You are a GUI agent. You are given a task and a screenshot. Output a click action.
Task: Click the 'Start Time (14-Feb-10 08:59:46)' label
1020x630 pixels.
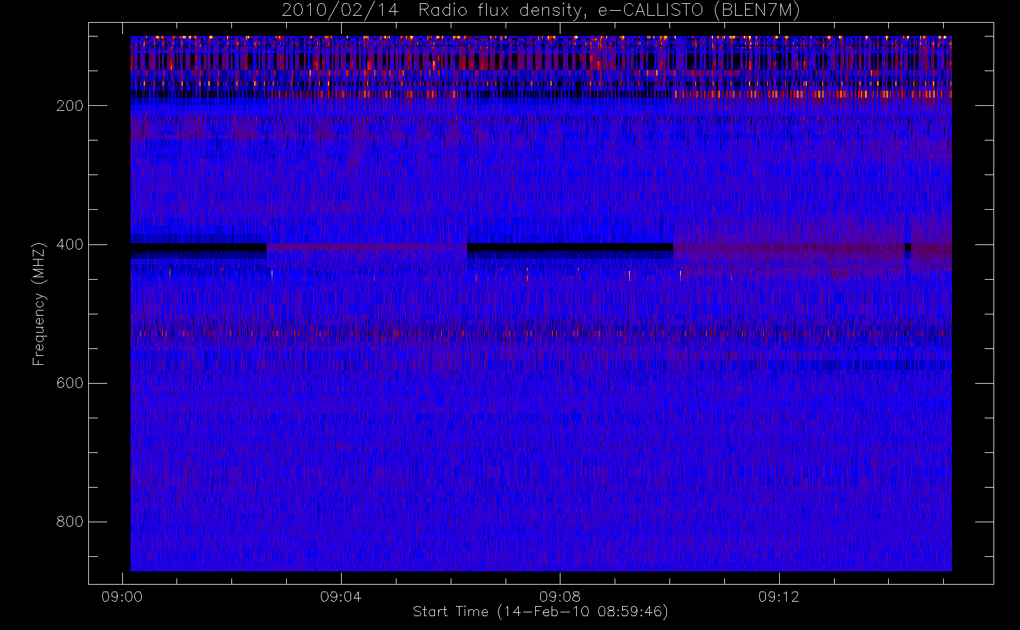pyautogui.click(x=540, y=612)
